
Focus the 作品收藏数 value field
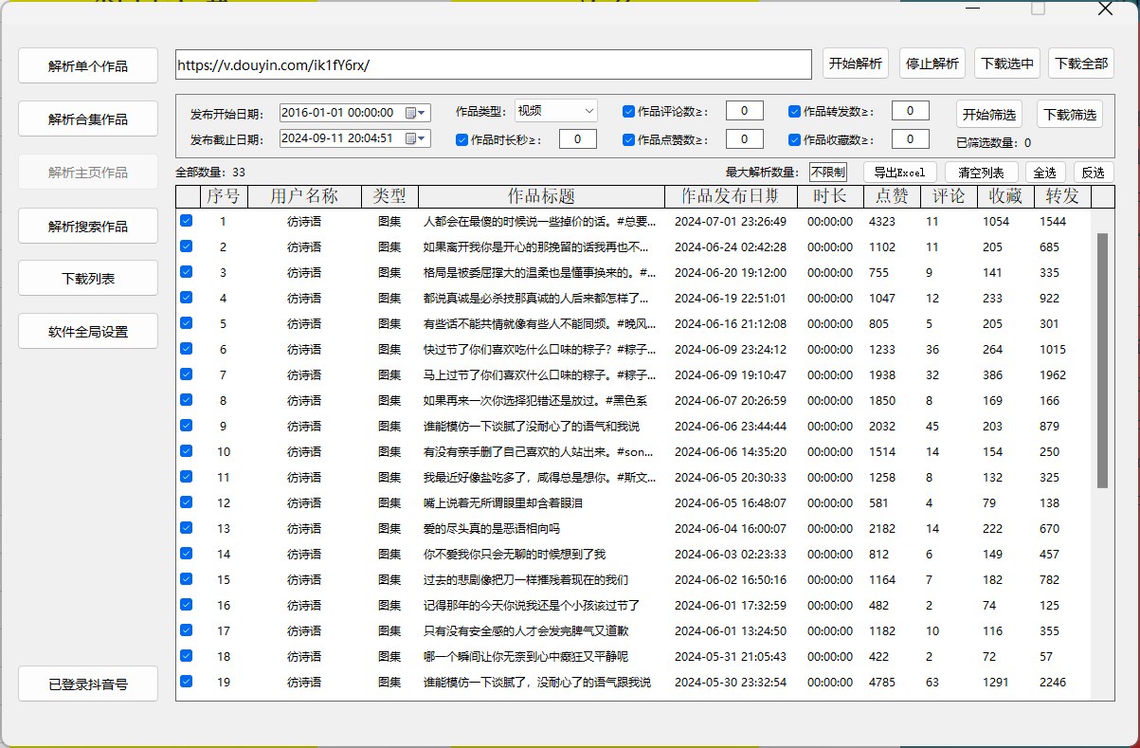pyautogui.click(x=911, y=139)
